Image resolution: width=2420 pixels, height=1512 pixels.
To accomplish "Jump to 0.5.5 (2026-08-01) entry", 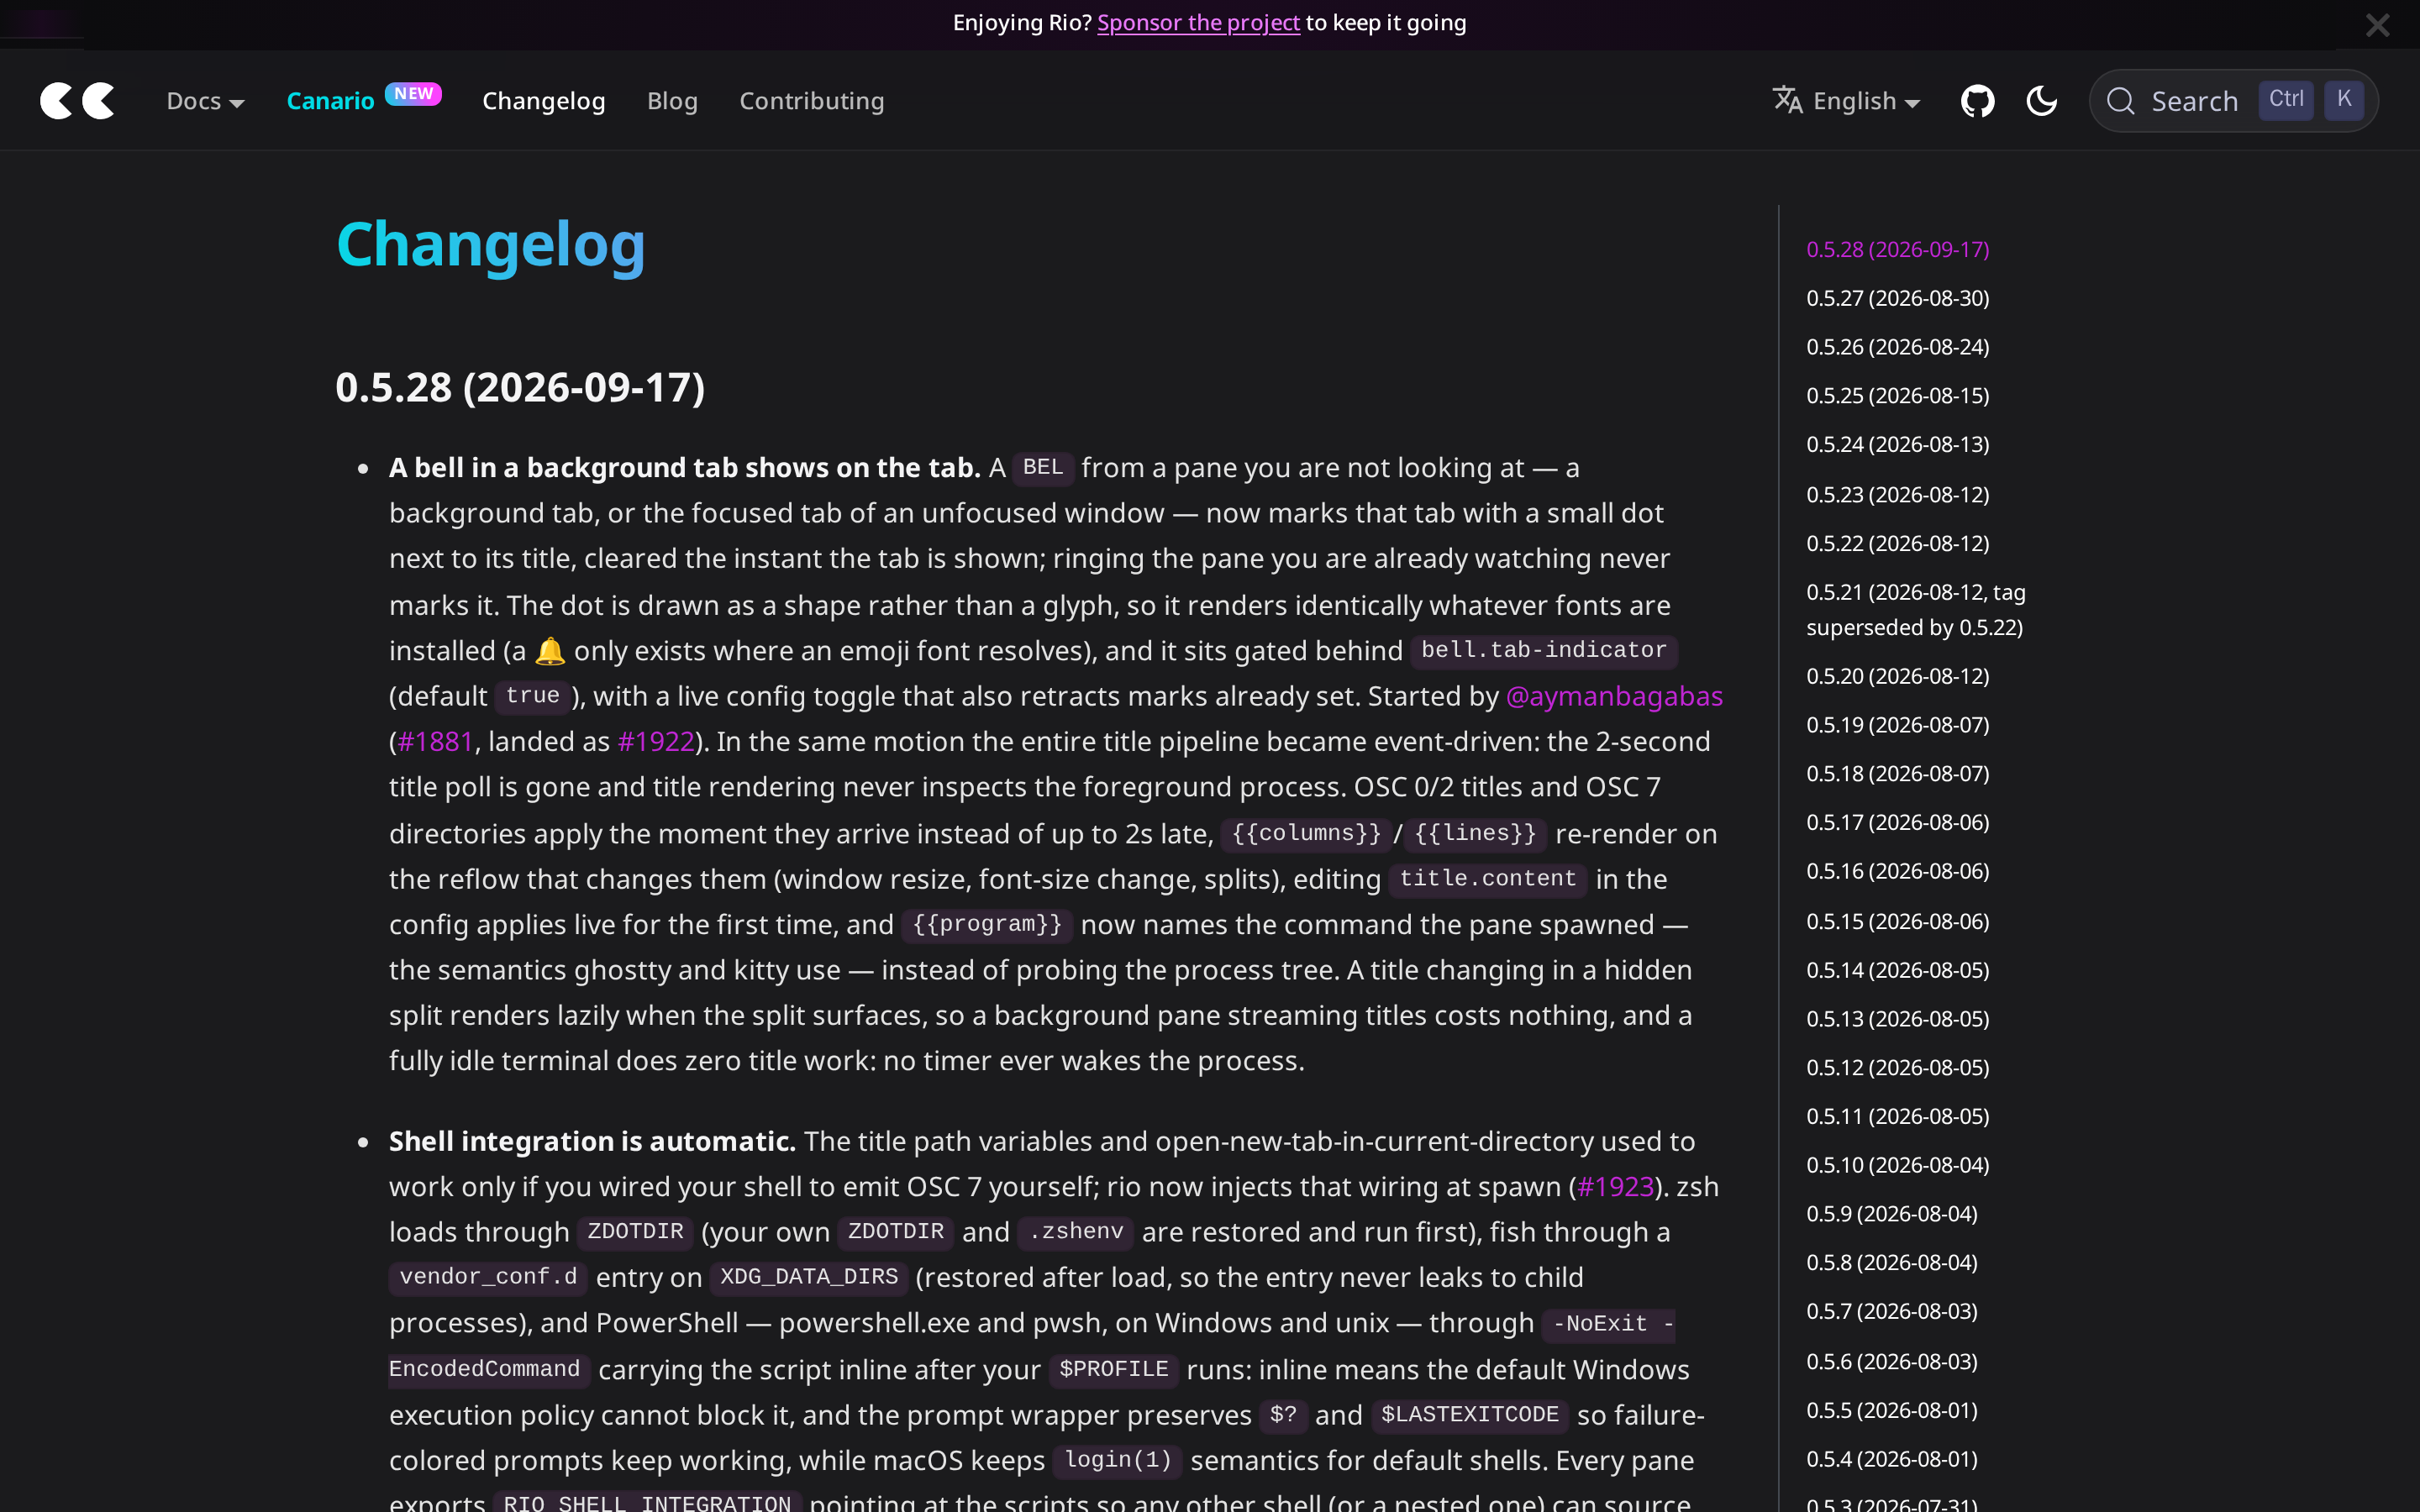I will point(1891,1411).
